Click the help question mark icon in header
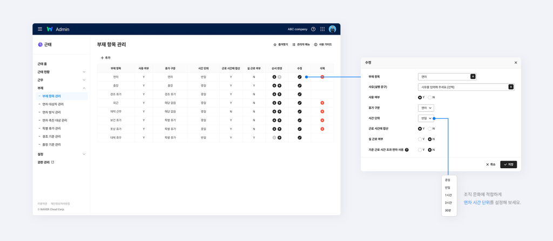 coord(313,29)
